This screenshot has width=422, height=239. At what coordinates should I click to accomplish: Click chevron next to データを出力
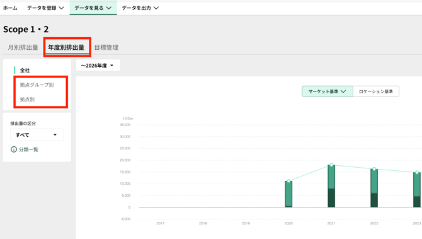156,8
